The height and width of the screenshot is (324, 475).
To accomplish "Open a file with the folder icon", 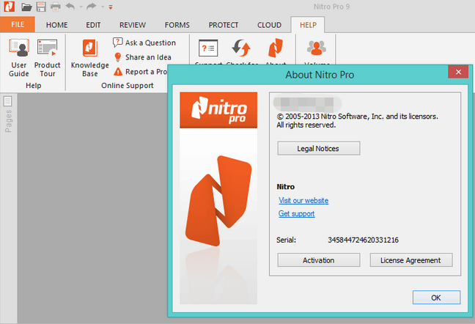I will tap(26, 7).
